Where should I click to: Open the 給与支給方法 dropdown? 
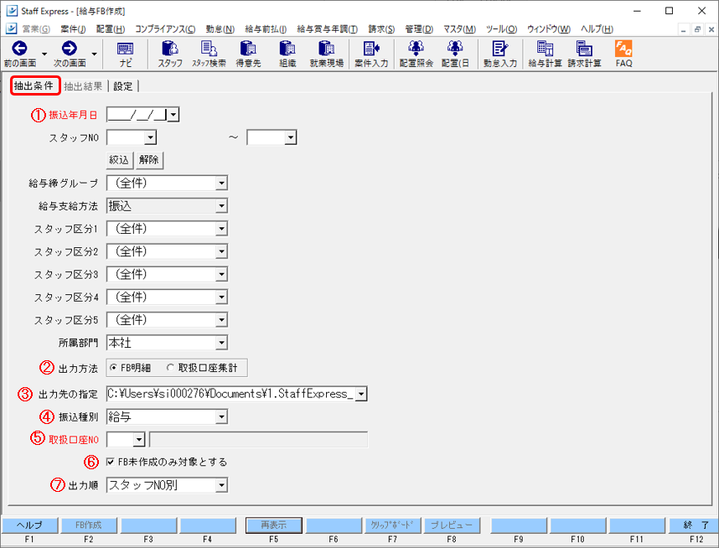[221, 206]
